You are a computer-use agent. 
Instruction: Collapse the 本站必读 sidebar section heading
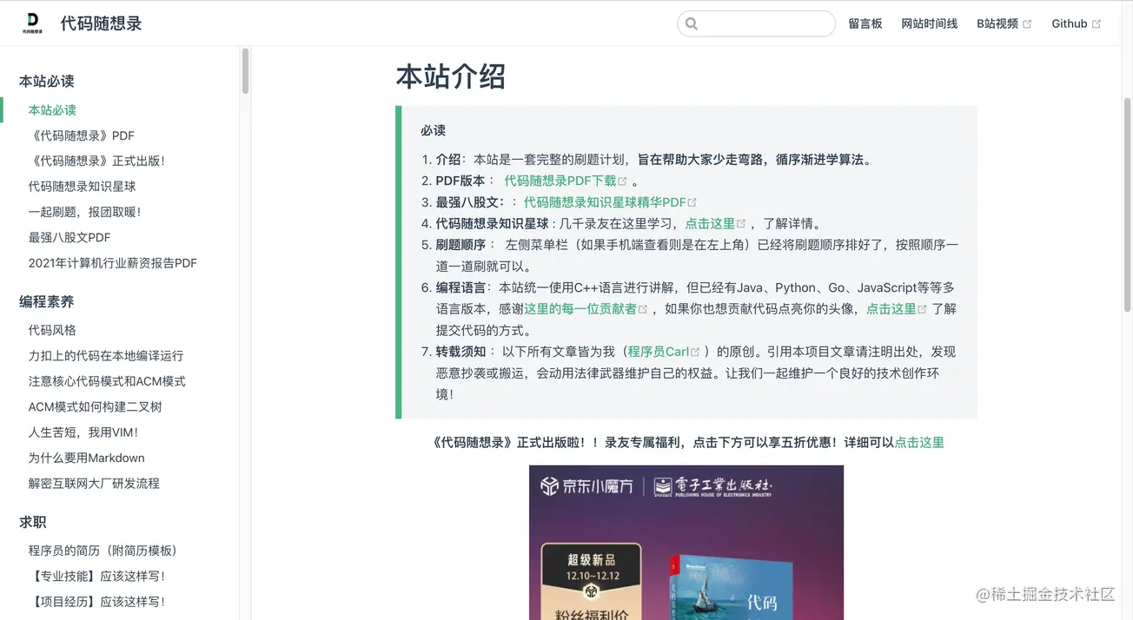tap(47, 81)
